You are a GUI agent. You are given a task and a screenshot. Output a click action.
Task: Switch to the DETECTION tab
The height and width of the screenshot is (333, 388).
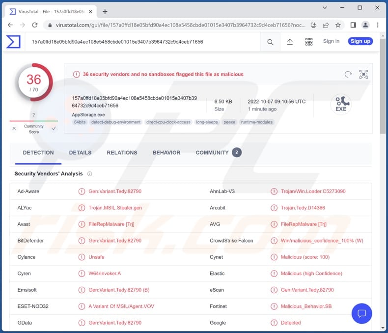click(38, 153)
